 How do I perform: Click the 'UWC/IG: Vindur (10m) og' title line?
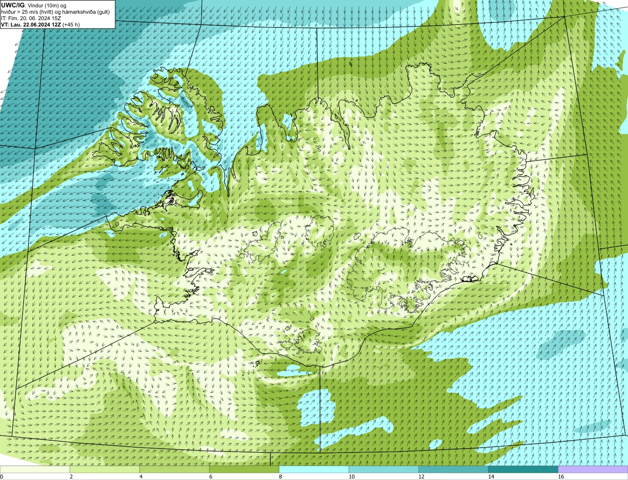pyautogui.click(x=34, y=5)
